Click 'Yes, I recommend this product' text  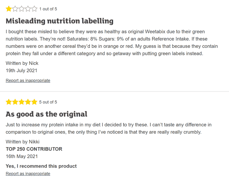(x=41, y=166)
